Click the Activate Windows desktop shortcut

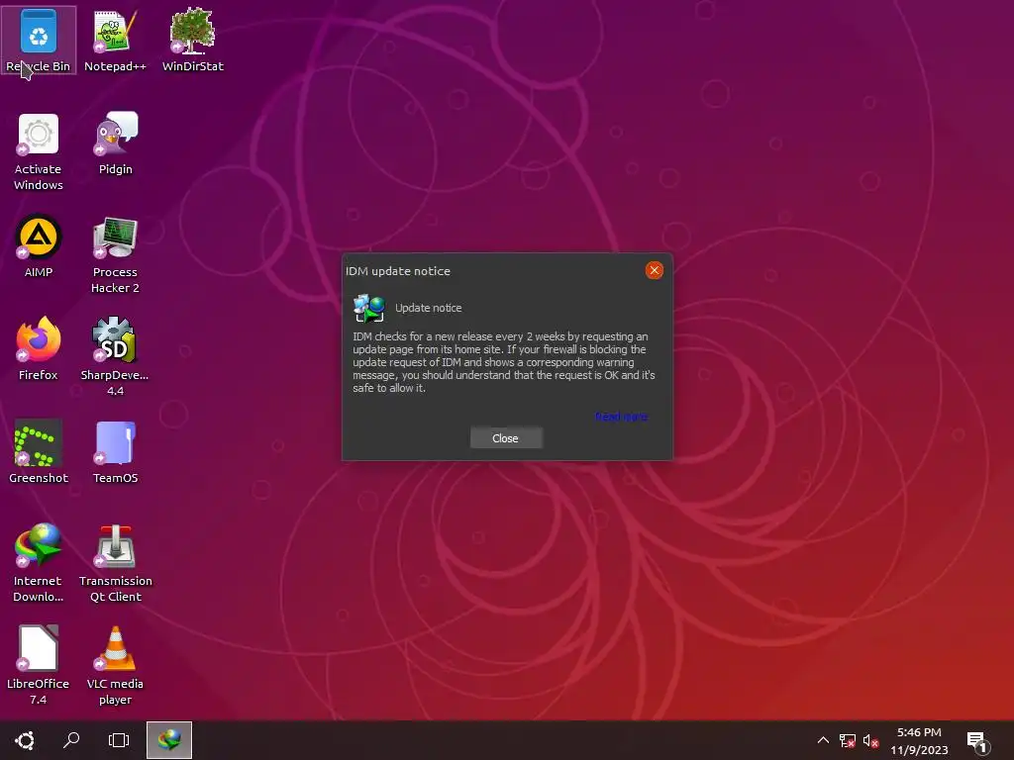(x=39, y=151)
